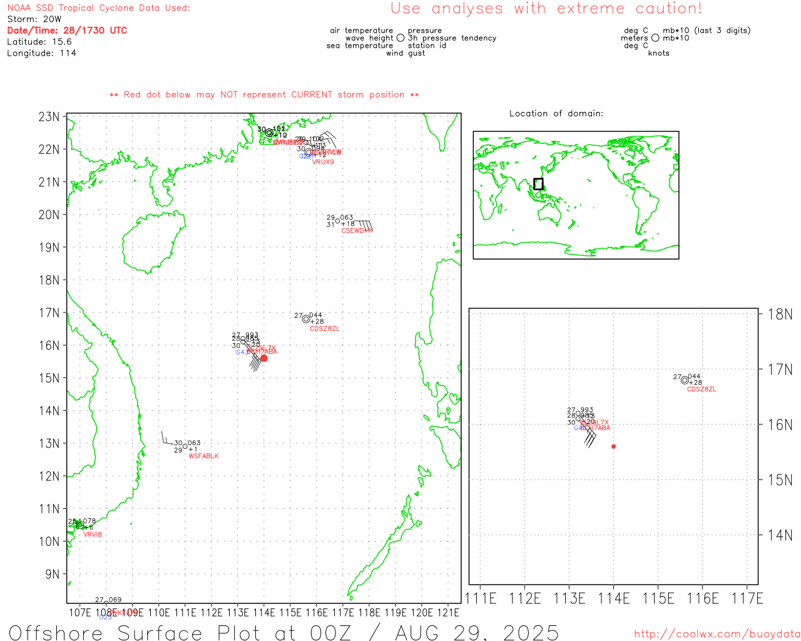Click the station circle above WSFABLK label
This screenshot has height=641, width=801.
click(185, 446)
